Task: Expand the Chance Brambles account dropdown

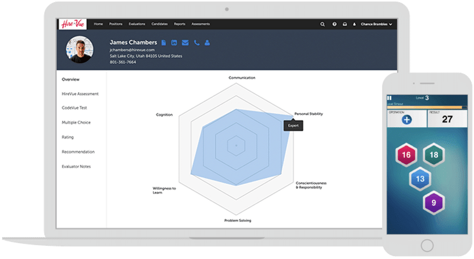Action: 376,24
